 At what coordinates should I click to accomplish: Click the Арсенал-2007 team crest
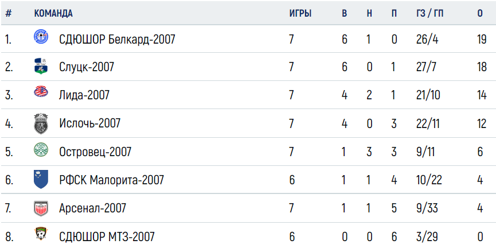coord(41,208)
